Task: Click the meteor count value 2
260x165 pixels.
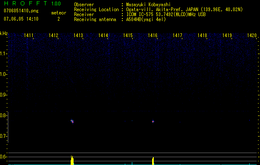Action: tap(59, 19)
